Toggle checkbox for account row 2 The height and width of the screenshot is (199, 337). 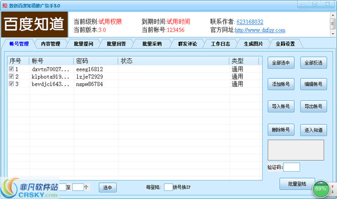pyautogui.click(x=11, y=76)
